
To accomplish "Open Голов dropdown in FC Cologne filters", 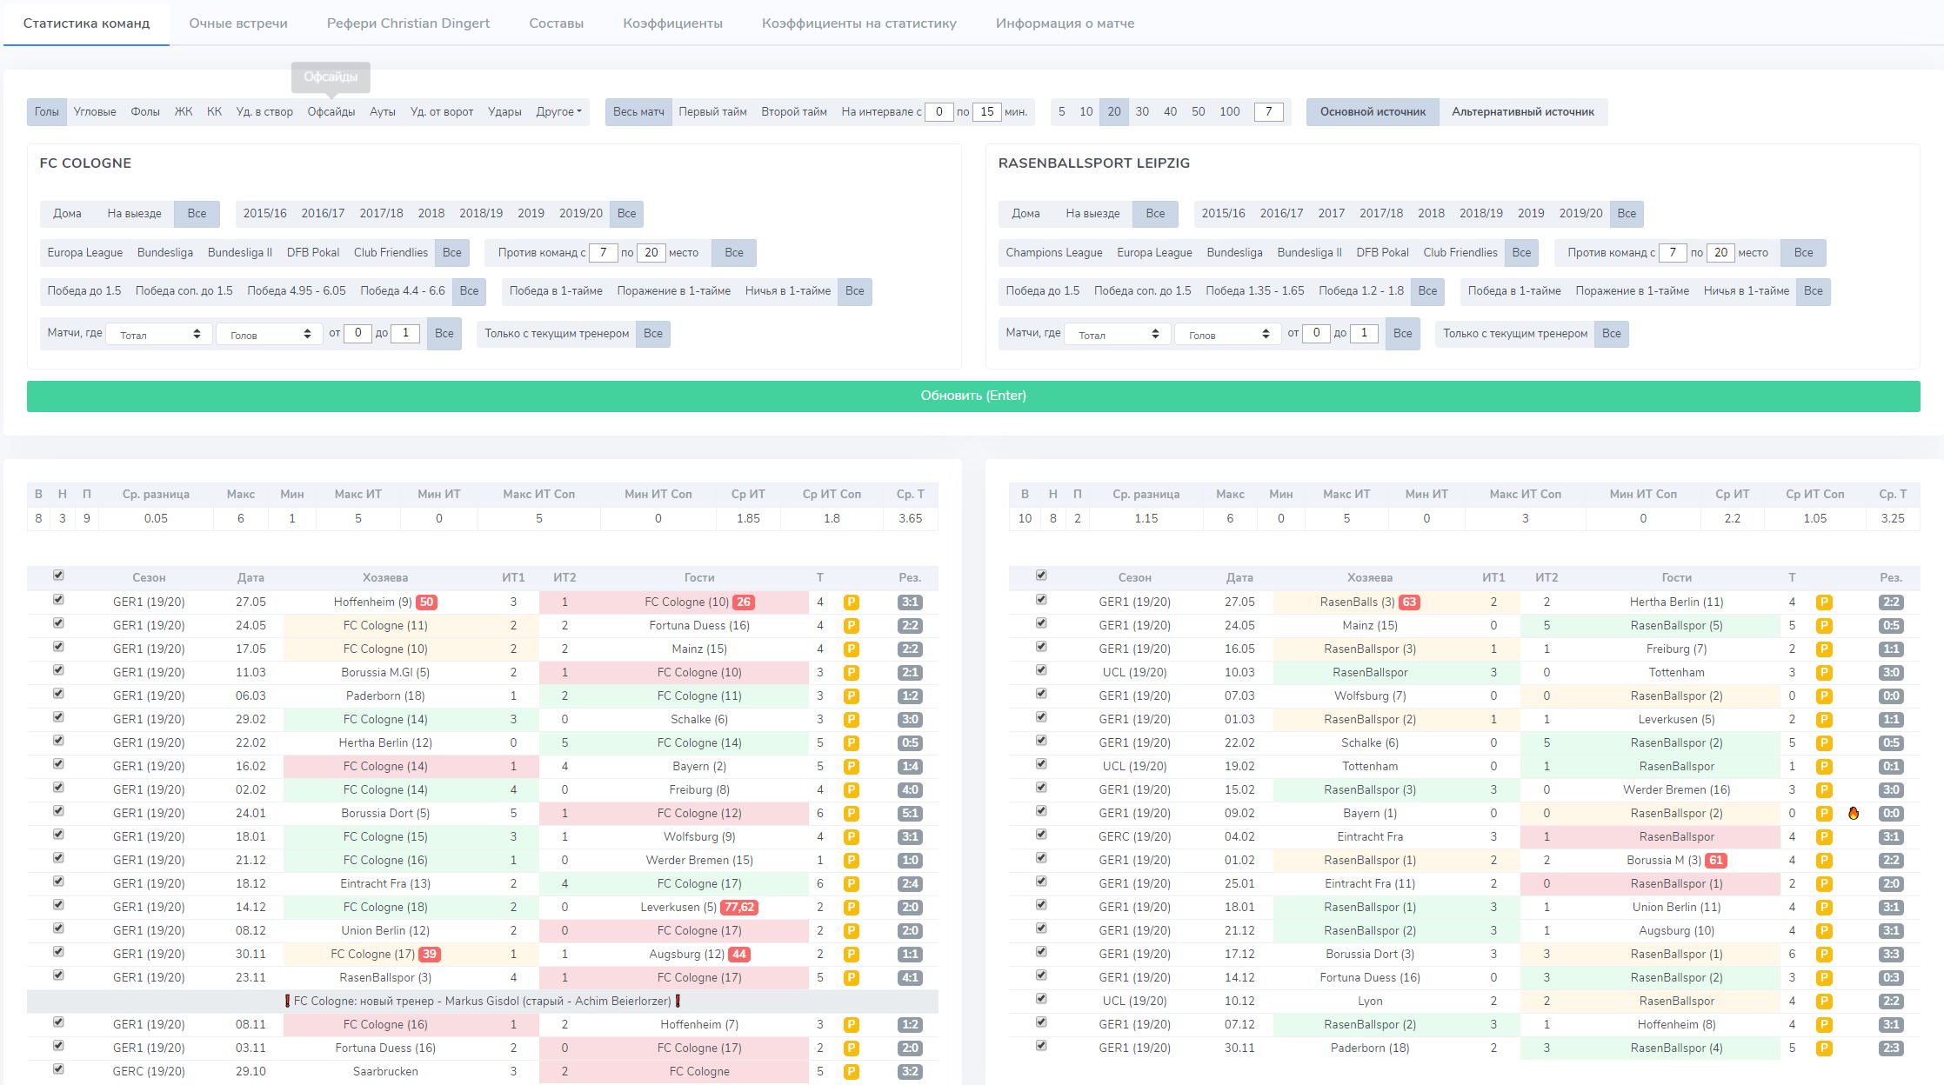I will tap(270, 335).
